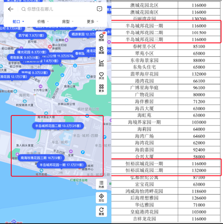Select the 画圈 draw-circle tool
The width and height of the screenshot is (223, 224).
102,50
